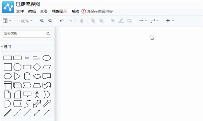Select the dashed line shape
Screen dimensions: 203x121
(17, 113)
